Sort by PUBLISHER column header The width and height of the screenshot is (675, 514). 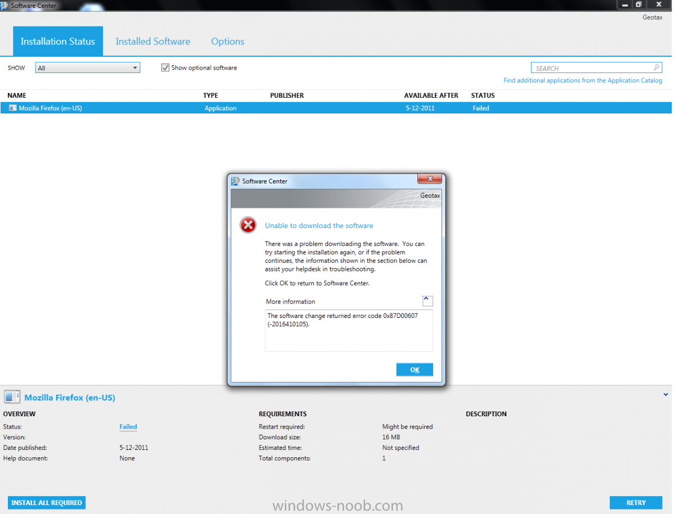pyautogui.click(x=287, y=95)
